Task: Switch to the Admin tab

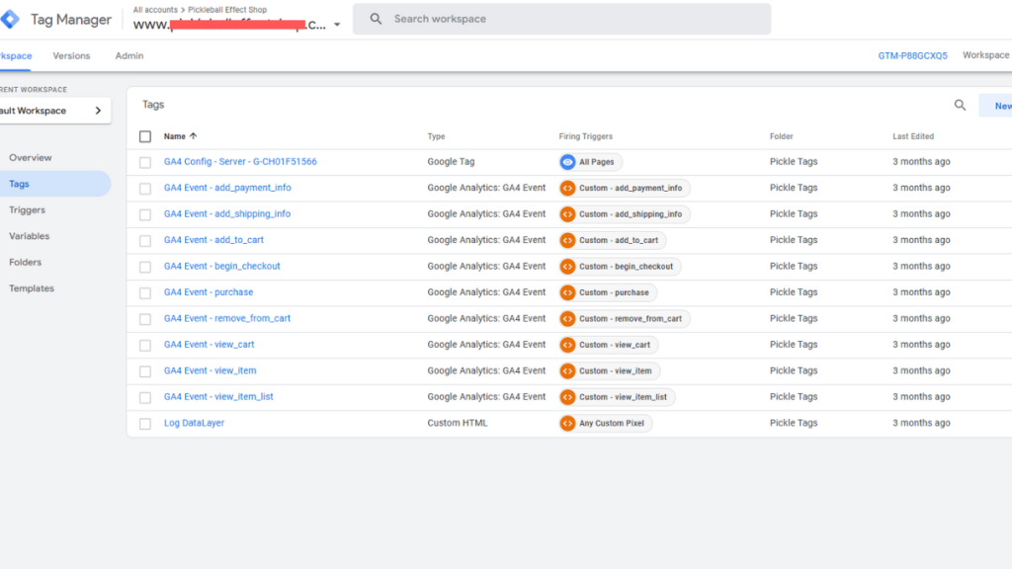Action: coord(129,56)
